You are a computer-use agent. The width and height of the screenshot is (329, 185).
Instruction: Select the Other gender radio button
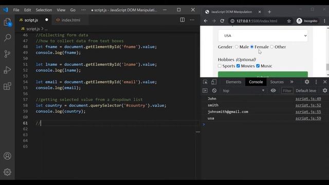272,47
